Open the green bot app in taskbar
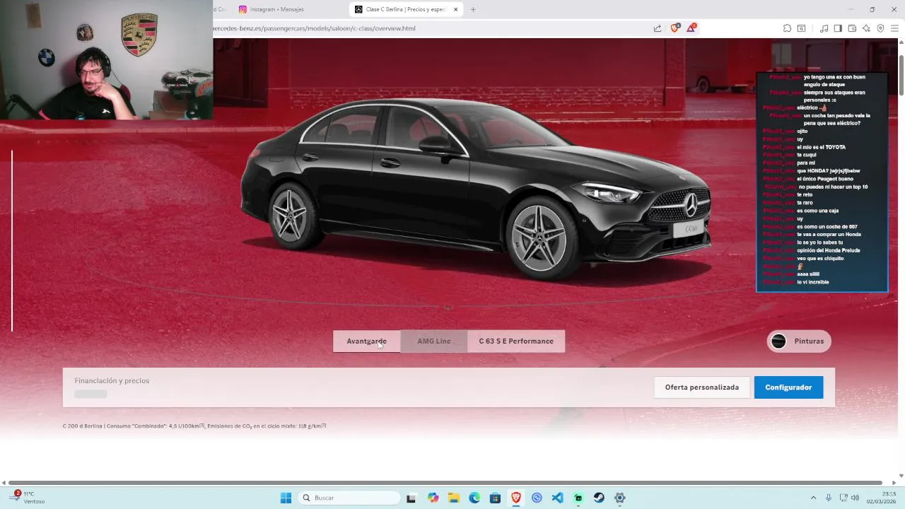The image size is (905, 509). (578, 498)
